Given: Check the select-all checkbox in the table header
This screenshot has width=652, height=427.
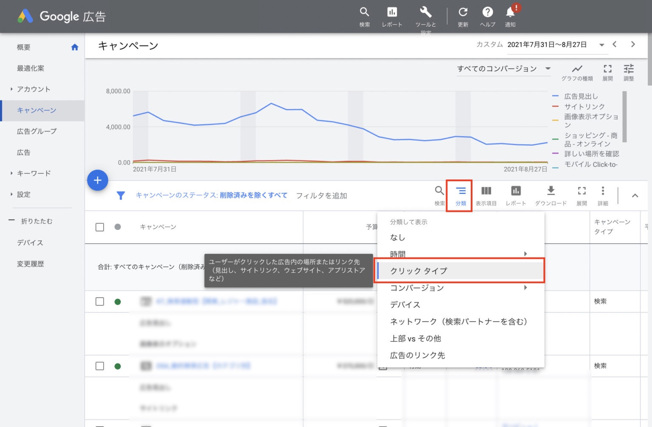Looking at the screenshot, I should click(100, 227).
